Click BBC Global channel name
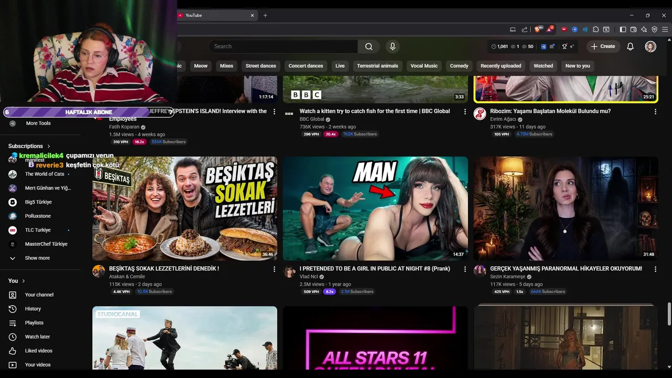The width and height of the screenshot is (672, 378). tap(312, 119)
